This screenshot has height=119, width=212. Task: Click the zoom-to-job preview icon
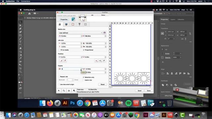point(74,91)
